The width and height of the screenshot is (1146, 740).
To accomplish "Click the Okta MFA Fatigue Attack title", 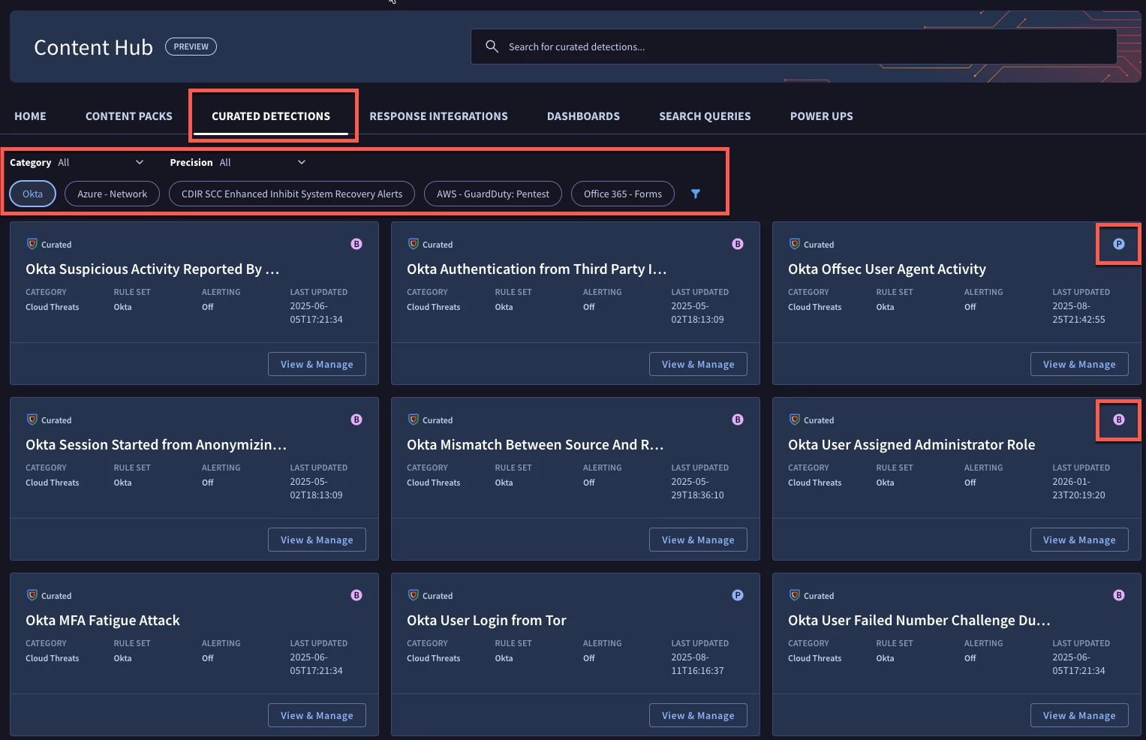I will [103, 620].
